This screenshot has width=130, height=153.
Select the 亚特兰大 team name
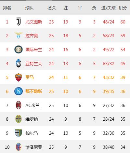[34, 64]
